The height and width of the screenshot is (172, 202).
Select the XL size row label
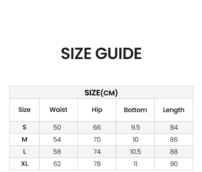[25, 164]
